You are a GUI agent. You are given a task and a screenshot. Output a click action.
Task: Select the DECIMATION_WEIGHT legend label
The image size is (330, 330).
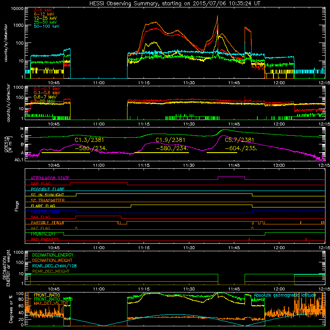coord(52,261)
